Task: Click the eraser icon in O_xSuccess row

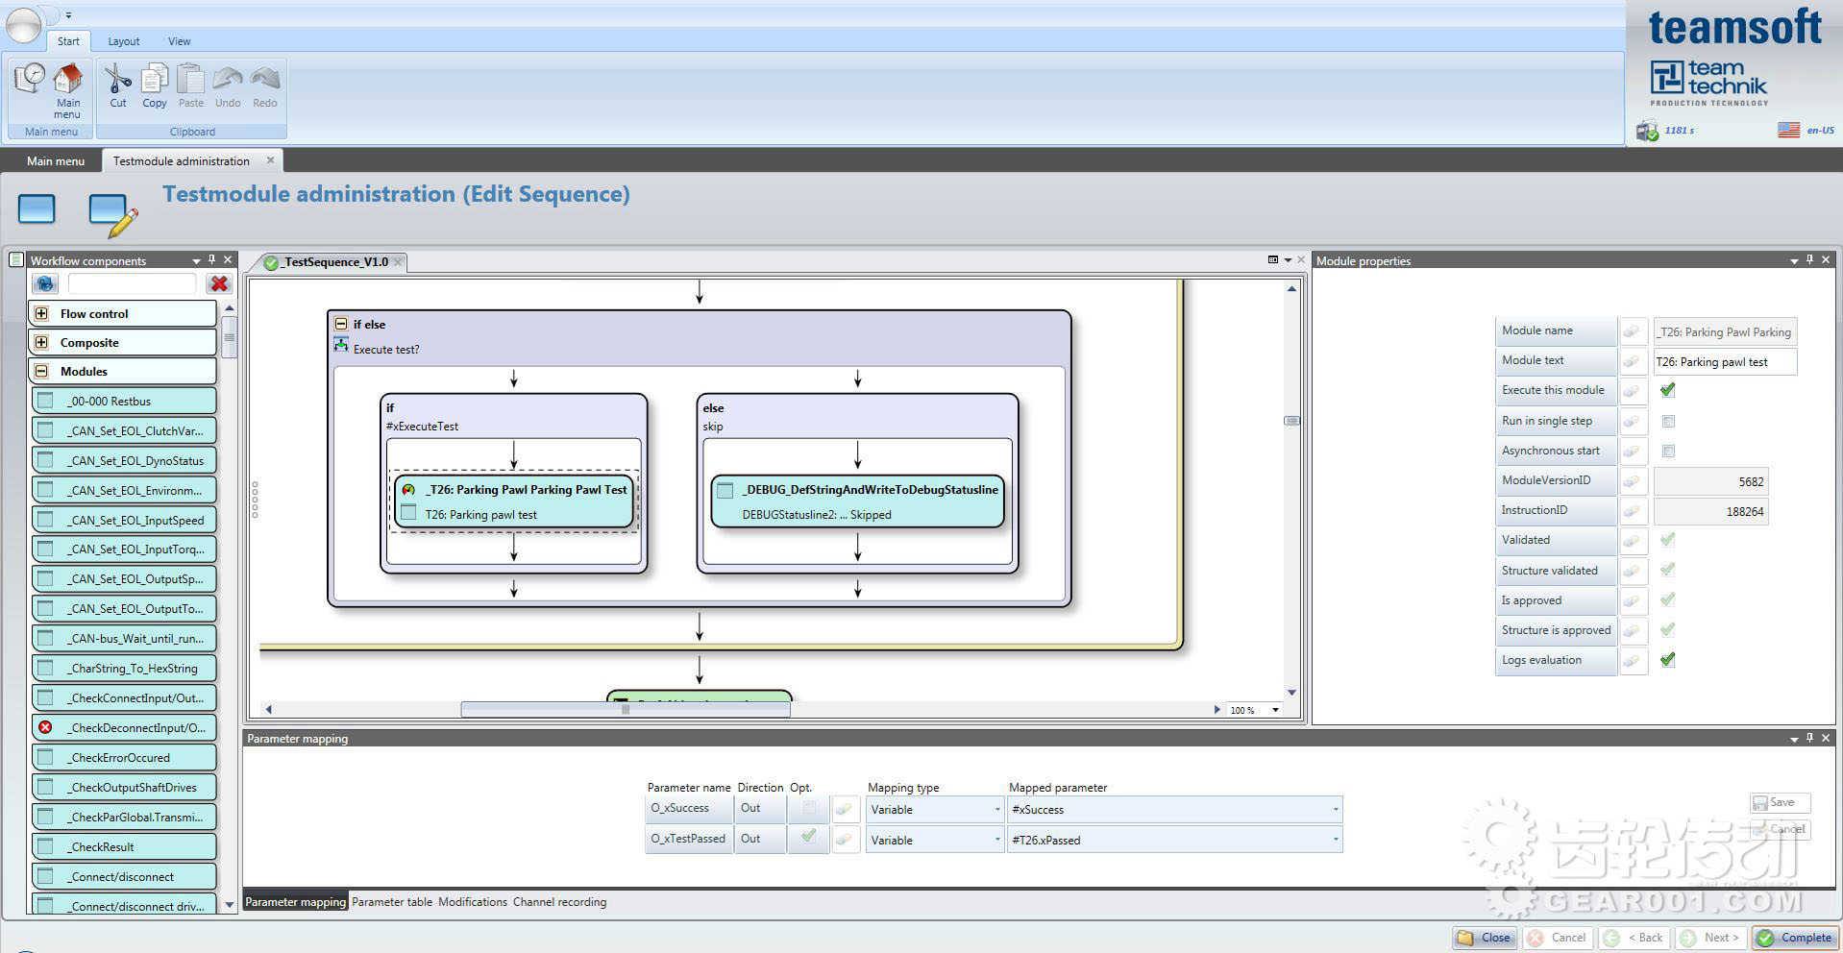Action: click(x=844, y=809)
